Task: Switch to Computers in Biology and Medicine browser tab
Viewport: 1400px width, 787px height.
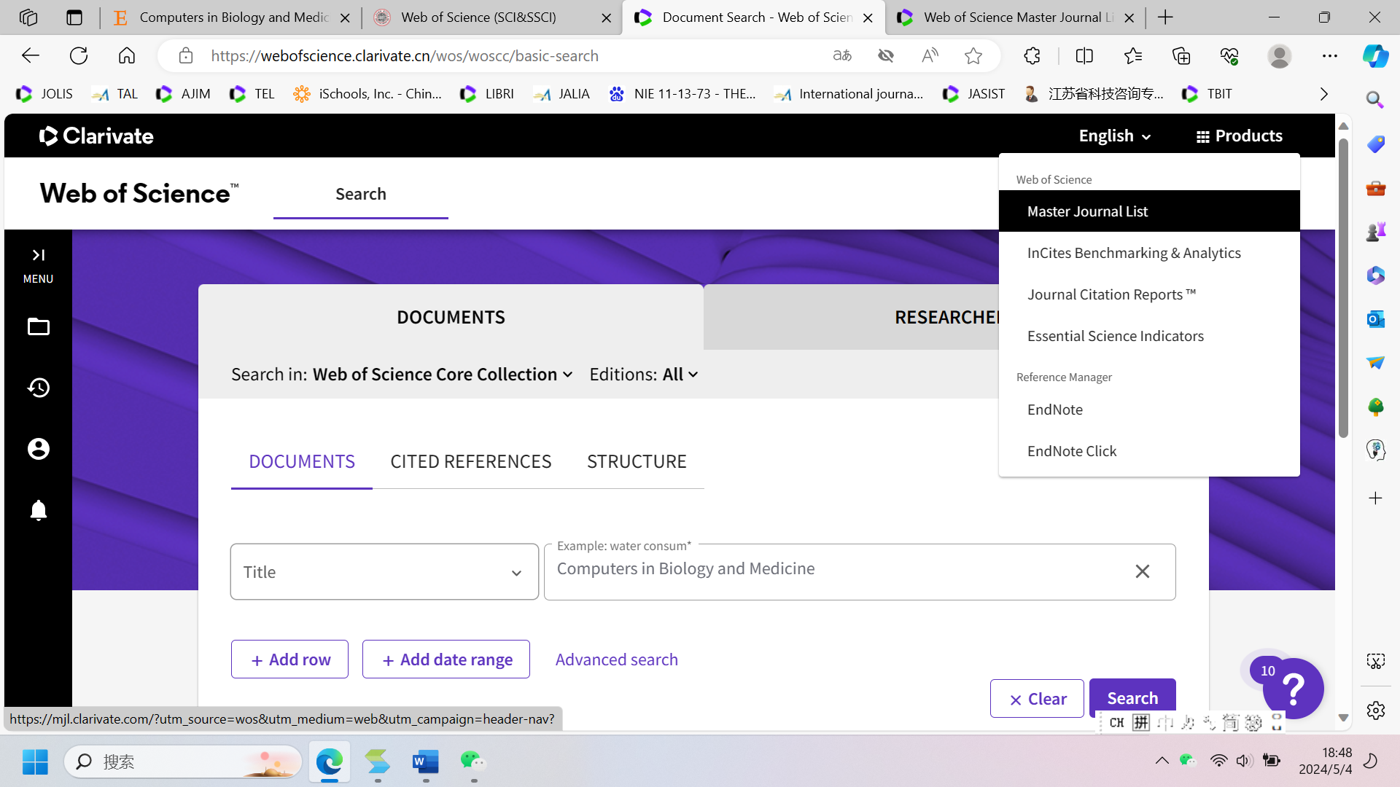Action: click(232, 17)
